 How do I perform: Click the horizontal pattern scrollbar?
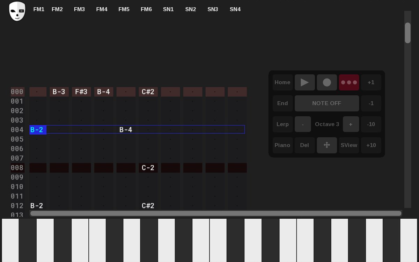click(216, 213)
